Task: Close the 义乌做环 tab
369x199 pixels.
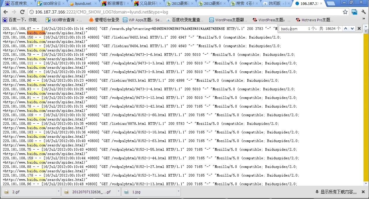Action: [x=160, y=4]
